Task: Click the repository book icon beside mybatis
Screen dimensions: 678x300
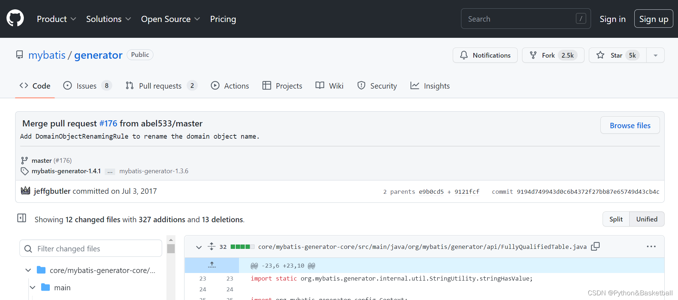Action: point(19,55)
